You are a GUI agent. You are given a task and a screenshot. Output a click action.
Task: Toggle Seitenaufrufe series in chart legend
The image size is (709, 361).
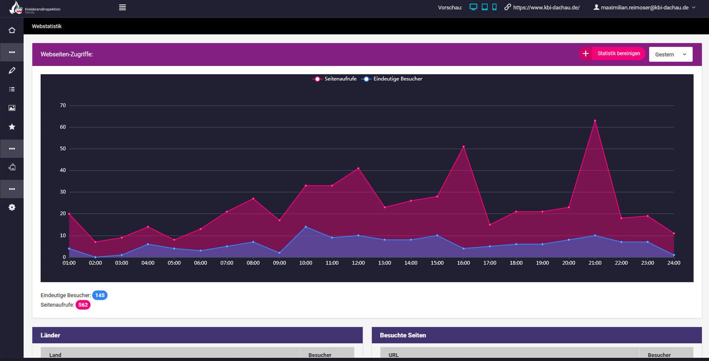pos(335,79)
